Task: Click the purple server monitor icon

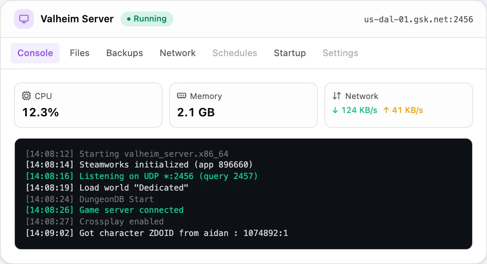Action: coord(24,19)
